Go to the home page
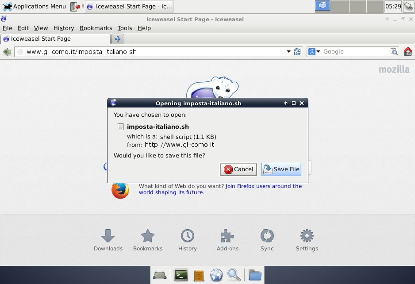Image resolution: width=415 pixels, height=284 pixels. tap(408, 52)
